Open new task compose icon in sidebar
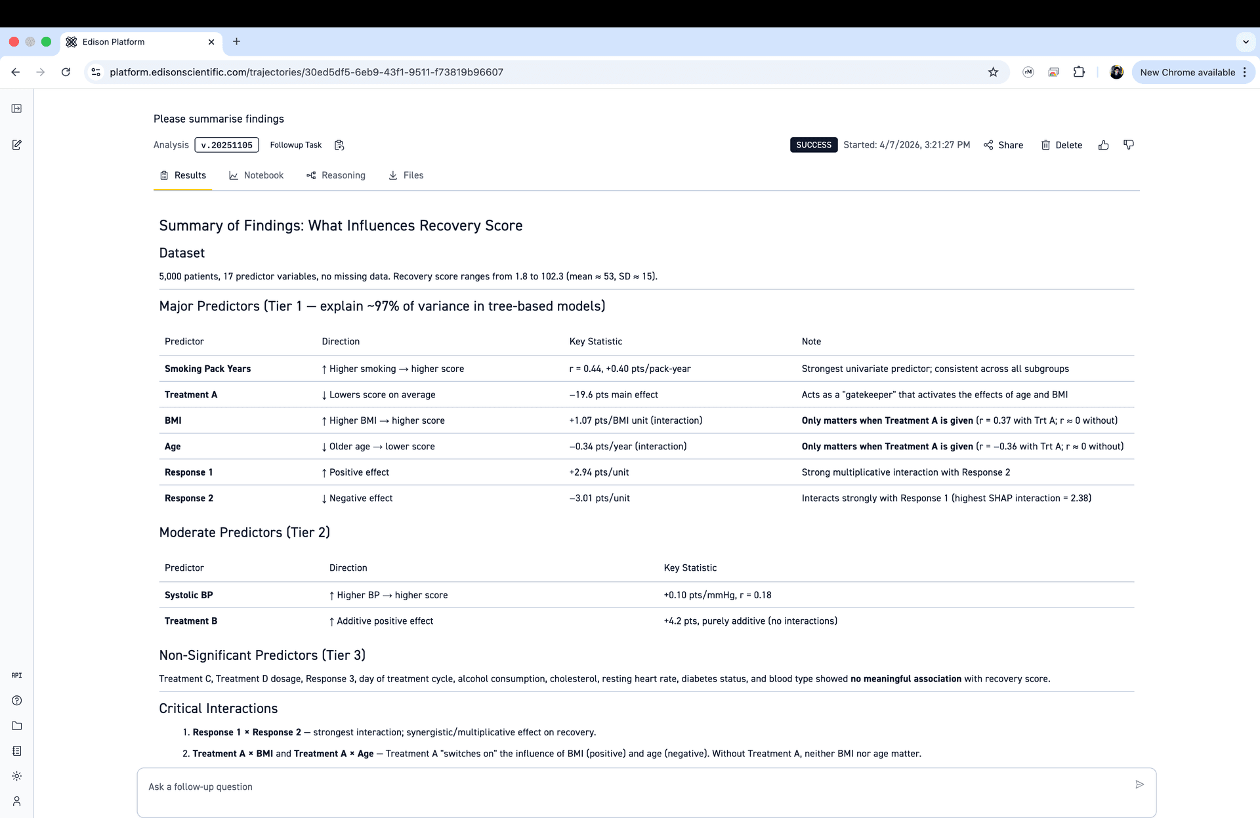Image resolution: width=1260 pixels, height=818 pixels. point(17,145)
